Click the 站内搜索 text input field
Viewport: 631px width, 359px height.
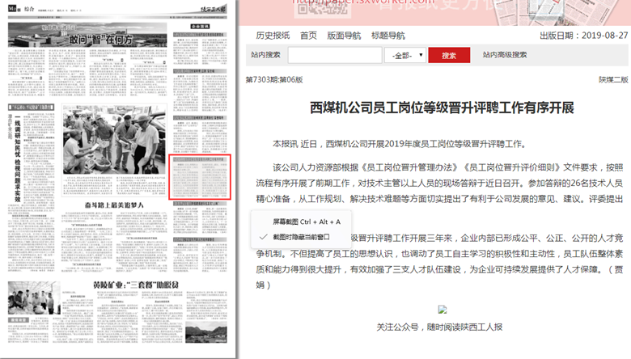click(x=335, y=56)
